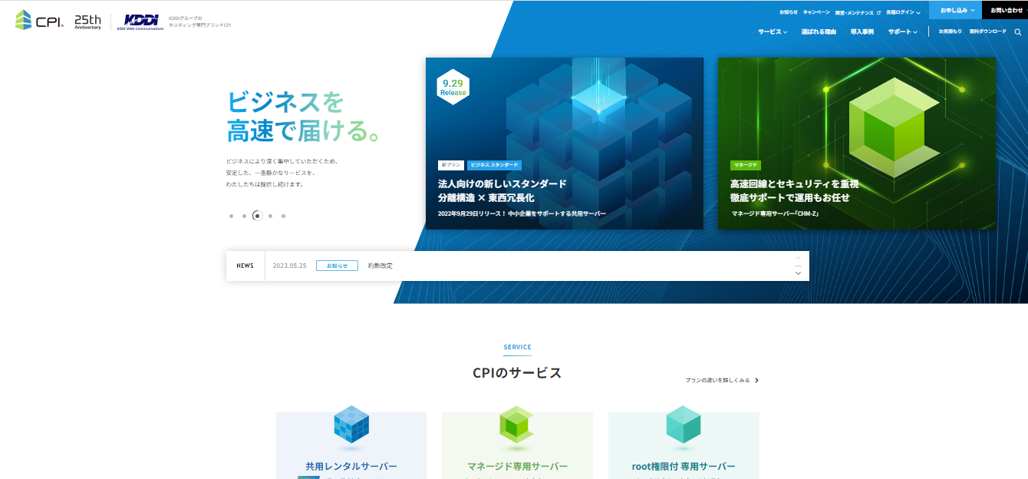Image resolution: width=1028 pixels, height=479 pixels.
Task: Open the 各種ログイン dropdown
Action: coord(900,12)
